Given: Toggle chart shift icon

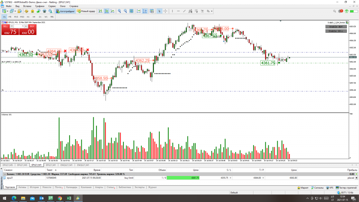Looking at the screenshot, I should pyautogui.click(x=144, y=11).
